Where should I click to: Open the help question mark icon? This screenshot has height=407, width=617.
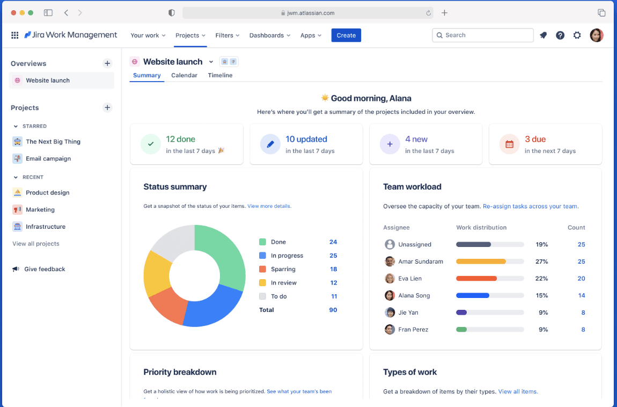click(560, 35)
